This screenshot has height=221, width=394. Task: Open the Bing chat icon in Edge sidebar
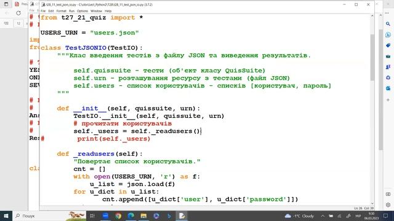click(388, 35)
